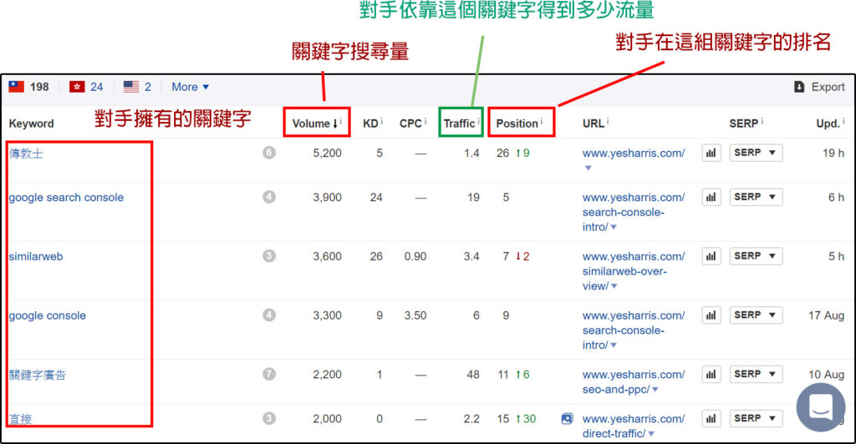This screenshot has width=856, height=444.
Task: Open the google search console keyword link
Action: pyautogui.click(x=66, y=198)
